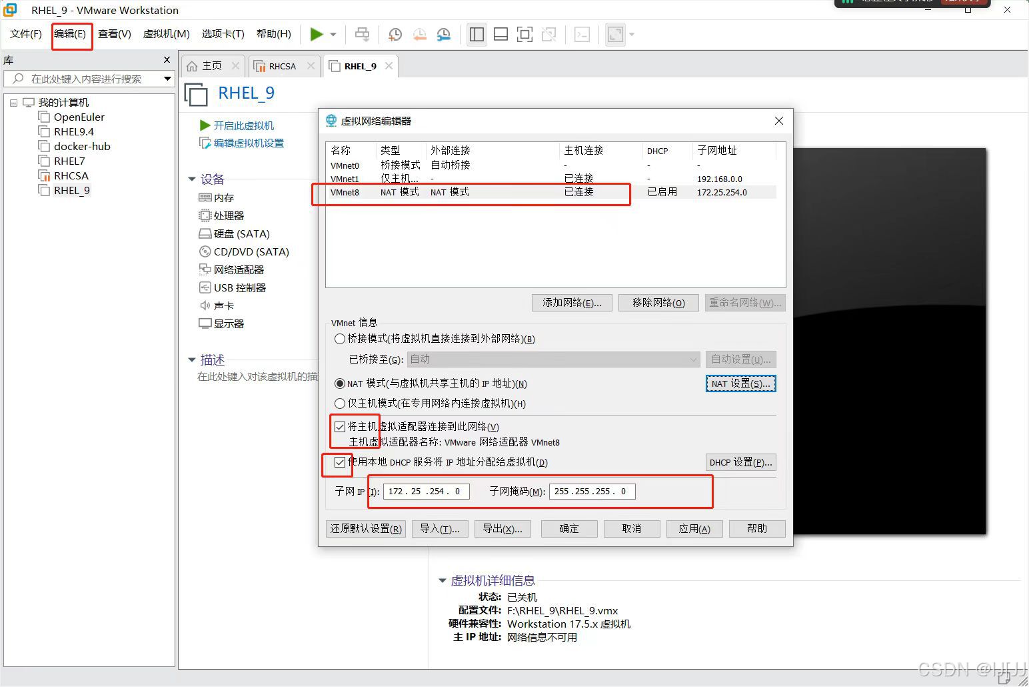Select 桥接模式 radio button
Viewport: 1029px width, 687px height.
340,339
